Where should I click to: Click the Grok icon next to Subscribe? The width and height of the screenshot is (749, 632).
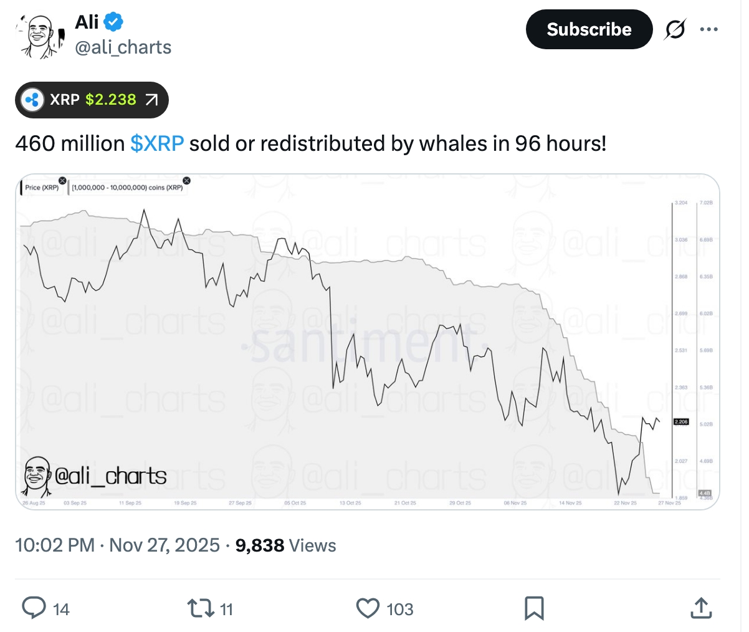pos(677,29)
